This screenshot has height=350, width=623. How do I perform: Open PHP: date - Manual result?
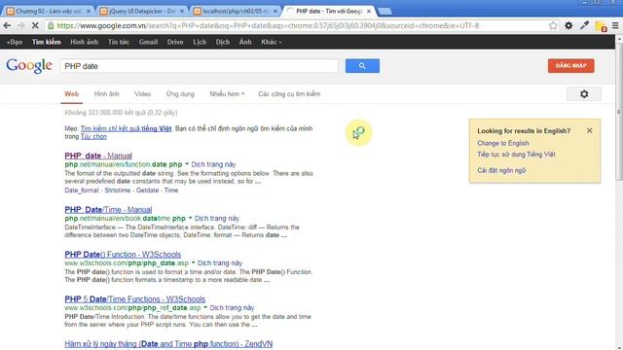(98, 156)
